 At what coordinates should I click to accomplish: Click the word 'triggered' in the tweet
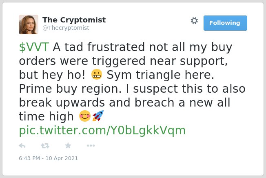tap(119, 61)
